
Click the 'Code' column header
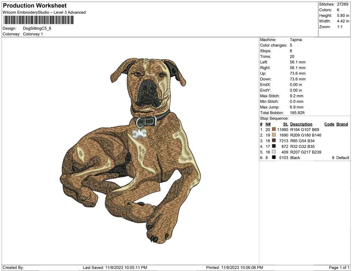pyautogui.click(x=329, y=124)
